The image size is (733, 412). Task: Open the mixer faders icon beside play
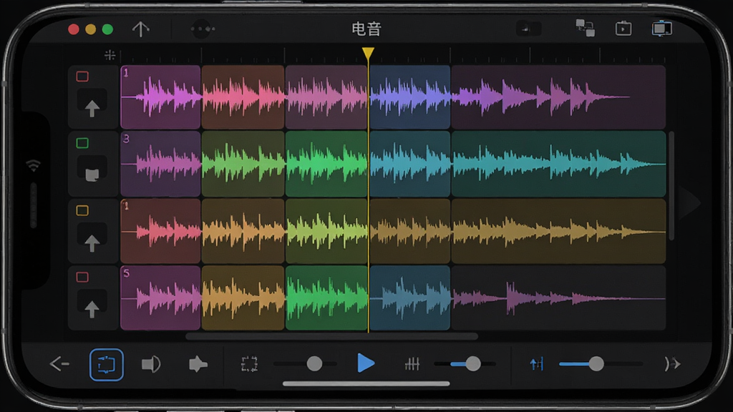[x=412, y=363]
